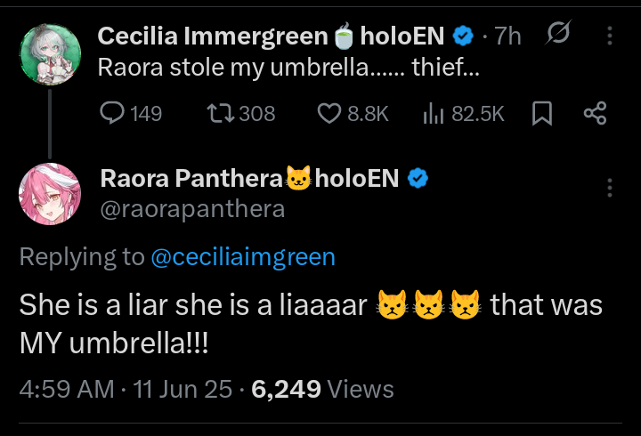Reply to Cecilia's umbrella tweet

(x=111, y=113)
